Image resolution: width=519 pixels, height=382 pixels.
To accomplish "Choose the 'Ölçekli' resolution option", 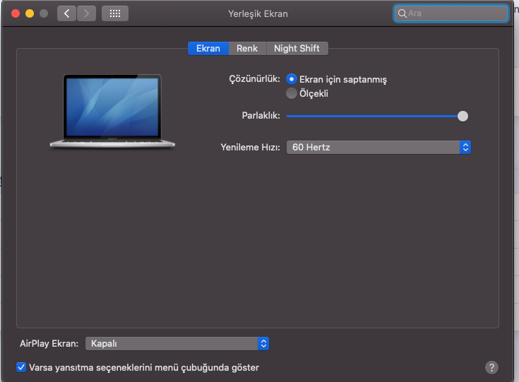I will (x=292, y=93).
